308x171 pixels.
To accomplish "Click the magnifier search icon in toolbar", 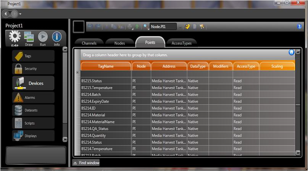I will [146, 27].
